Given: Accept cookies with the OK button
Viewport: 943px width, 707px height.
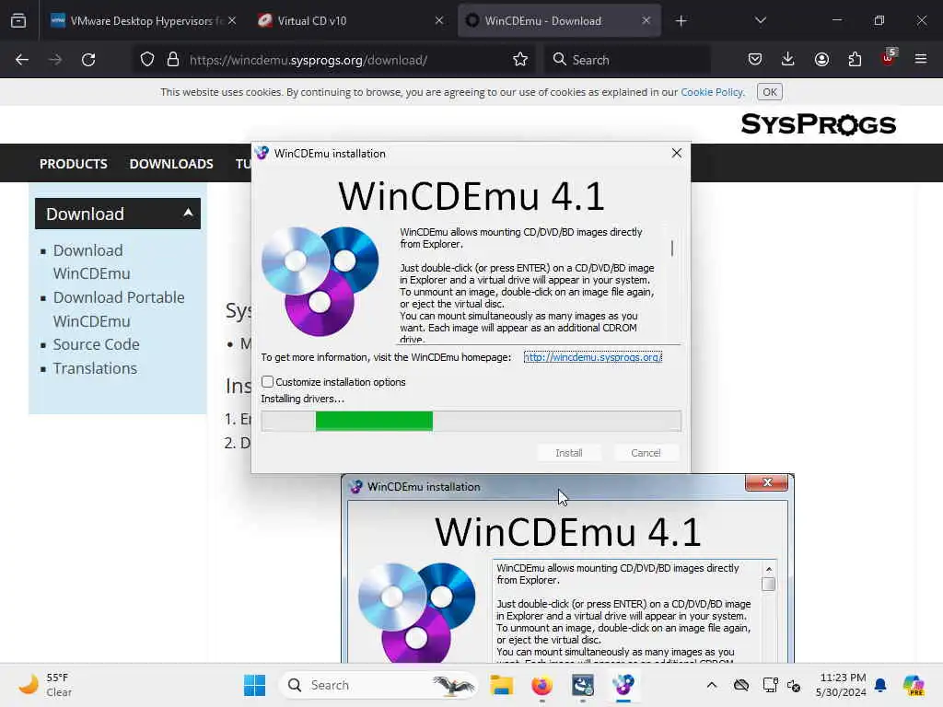Looking at the screenshot, I should click(770, 92).
